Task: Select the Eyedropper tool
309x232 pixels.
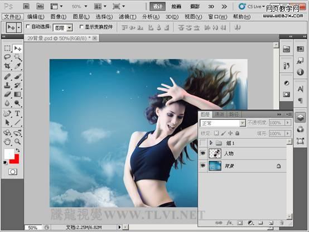Action: tap(18, 66)
